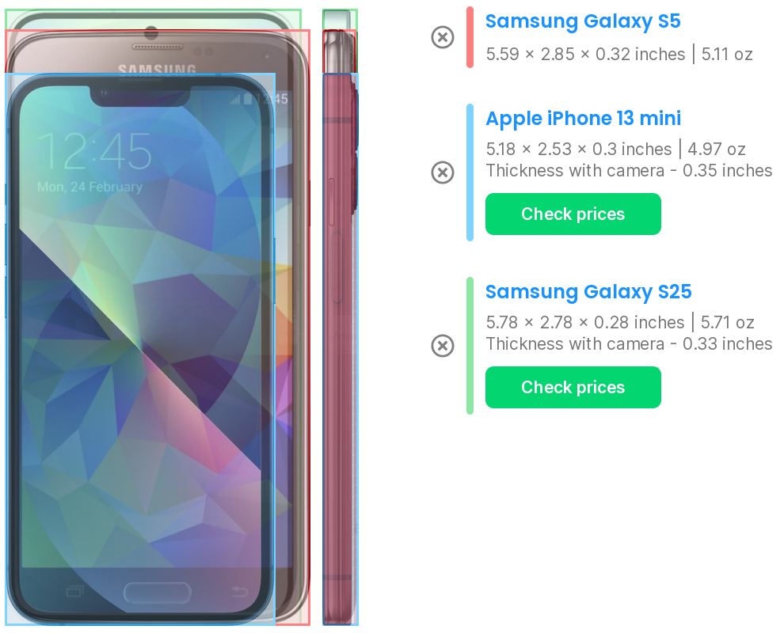The height and width of the screenshot is (633, 784).
Task: Click the 12:45 clock on the phone screen
Action: (x=94, y=151)
